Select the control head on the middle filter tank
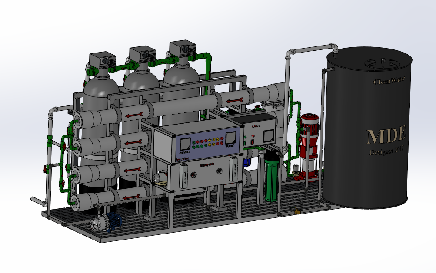The image size is (436, 273). tap(143, 55)
